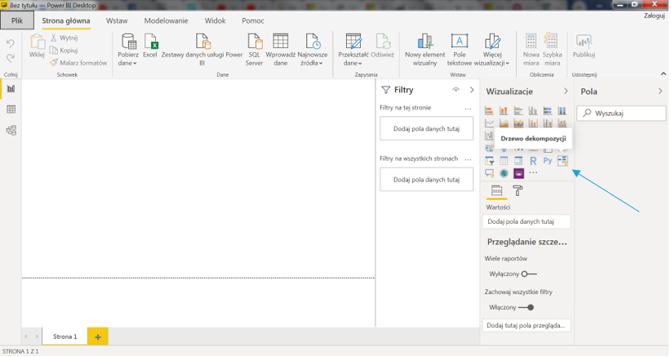
Task: Turn off Zachowaj wszystkie filtry switch
Action: point(527,307)
